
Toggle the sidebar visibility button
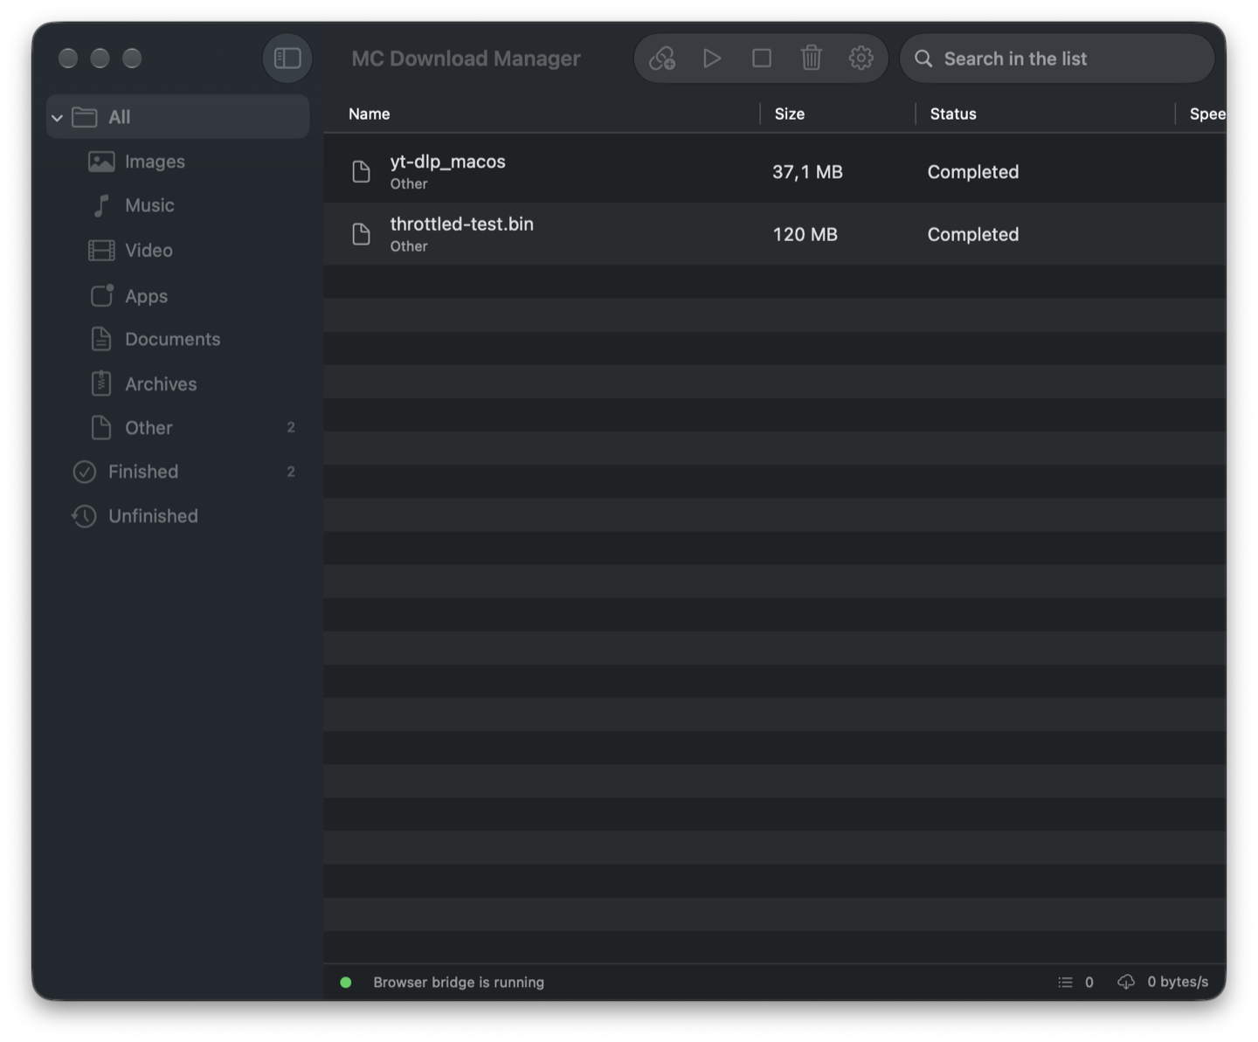(x=287, y=59)
